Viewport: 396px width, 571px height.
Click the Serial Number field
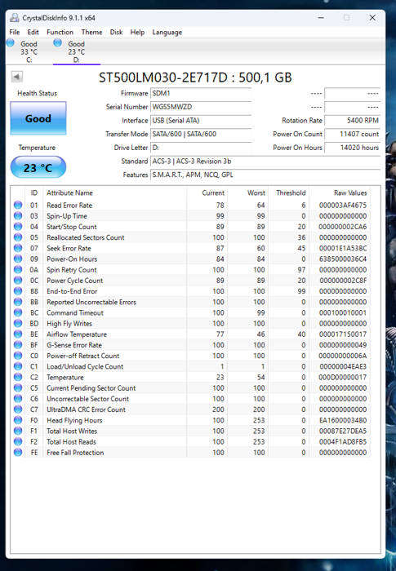(x=201, y=107)
